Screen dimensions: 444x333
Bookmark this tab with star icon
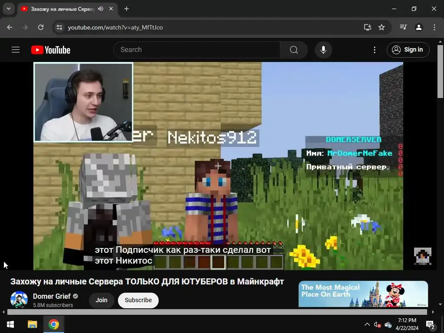(382, 27)
